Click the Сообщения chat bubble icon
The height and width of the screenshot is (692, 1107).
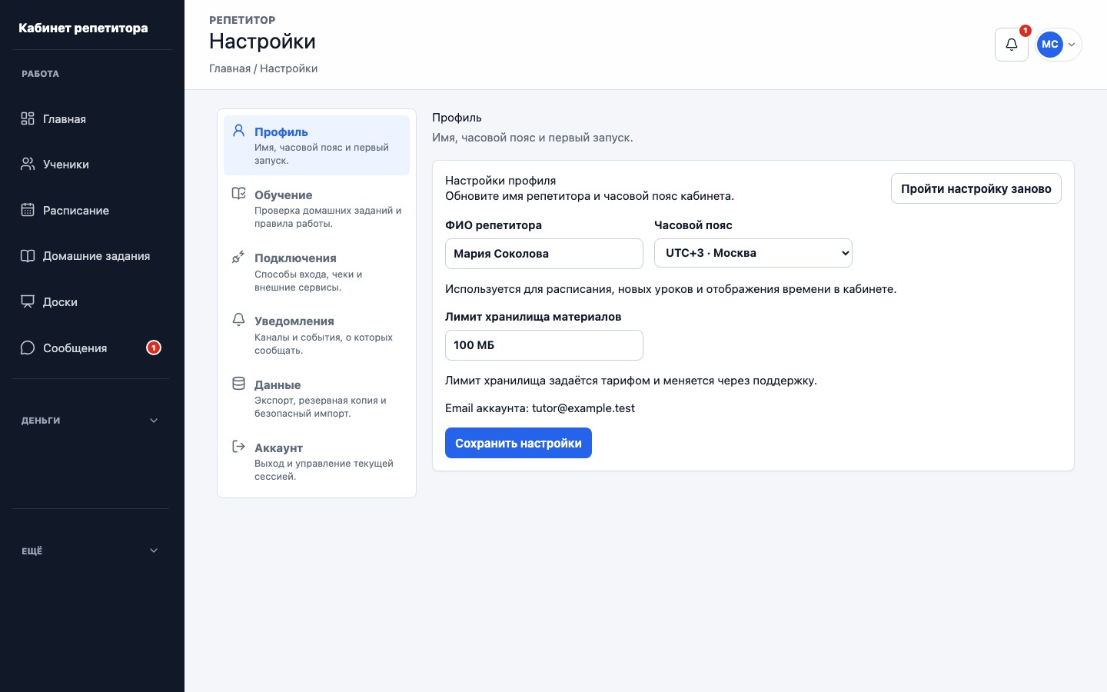[x=28, y=348]
